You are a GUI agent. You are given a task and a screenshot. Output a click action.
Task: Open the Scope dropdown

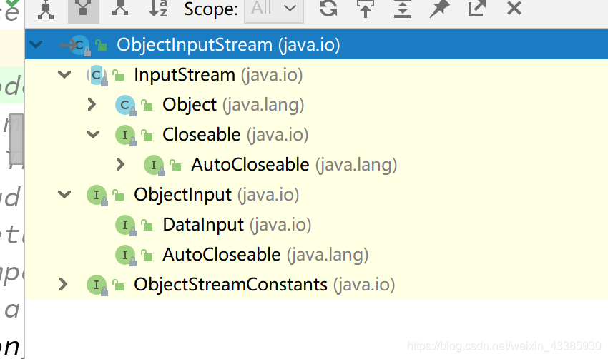tap(273, 9)
